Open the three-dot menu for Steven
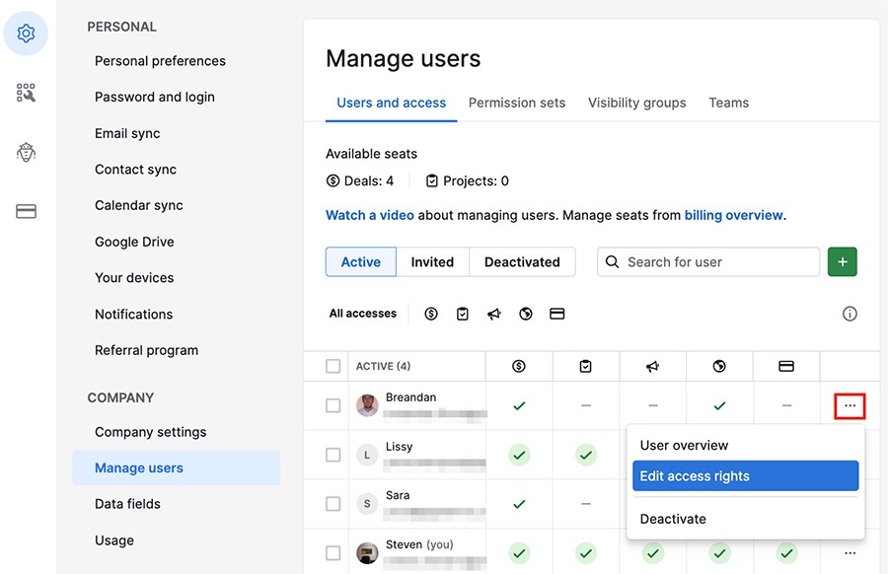888x574 pixels. click(850, 552)
